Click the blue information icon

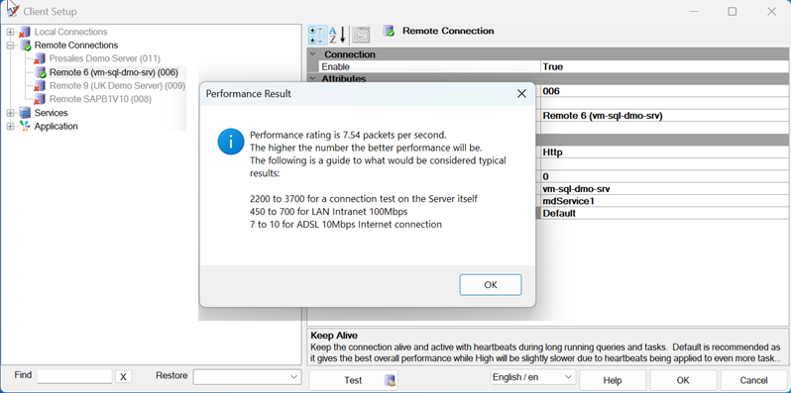click(x=231, y=142)
